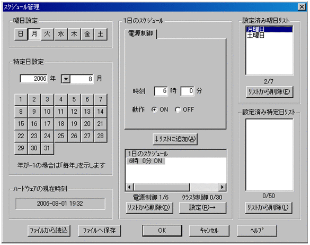The width and height of the screenshot is (310, 245).
Task: Select day 26 in the calendar
Action: (74, 136)
